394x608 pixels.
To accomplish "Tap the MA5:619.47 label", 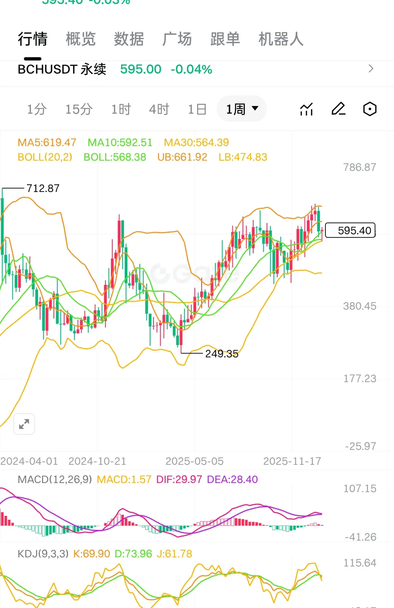I will click(47, 142).
